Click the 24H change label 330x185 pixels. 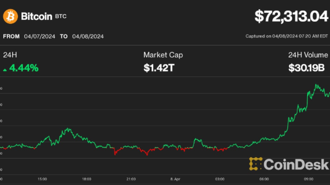[10, 55]
